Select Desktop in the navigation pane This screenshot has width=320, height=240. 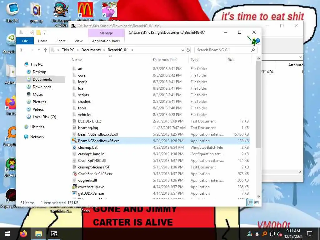pos(39,72)
